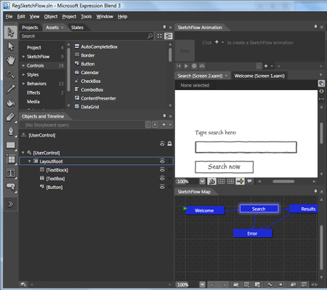Select the TextBlock text tool
Screen dimensions: 327x290
click(11, 173)
